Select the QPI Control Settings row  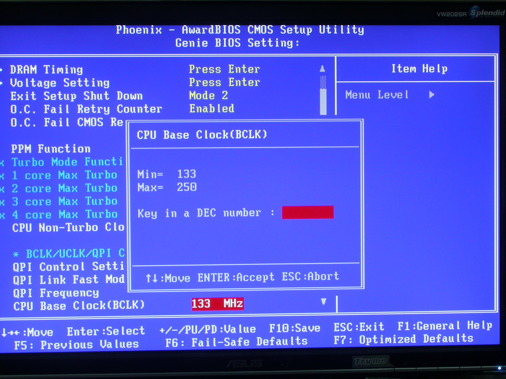[x=68, y=267]
